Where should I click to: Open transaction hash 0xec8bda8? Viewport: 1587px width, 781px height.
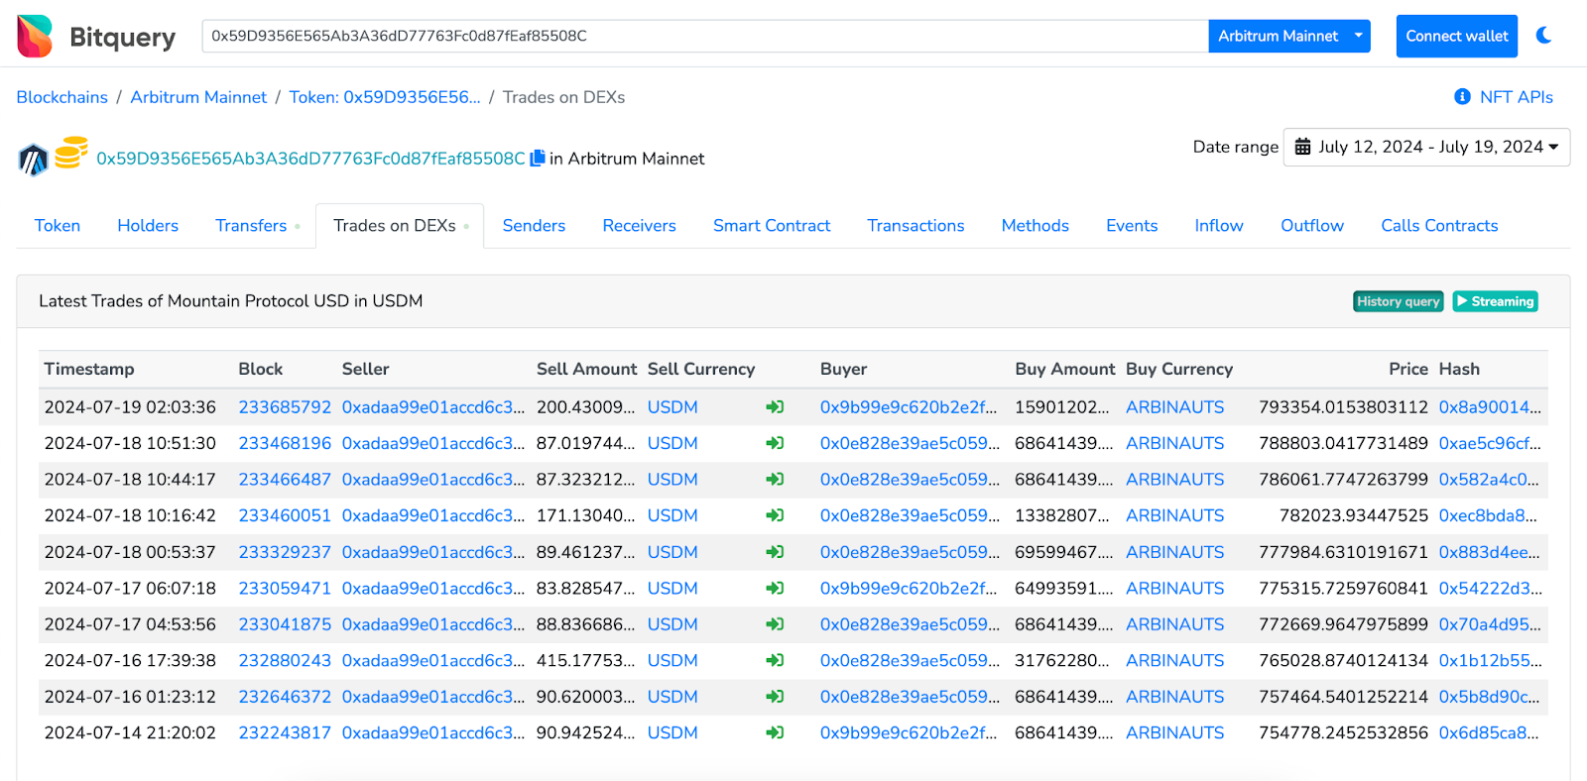coord(1488,515)
